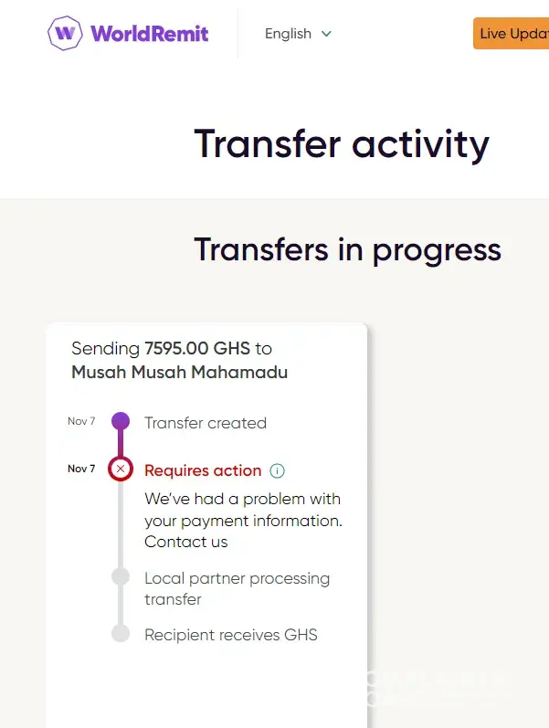The height and width of the screenshot is (728, 549).
Task: Click the Recipient receives GHS step
Action: click(x=231, y=634)
